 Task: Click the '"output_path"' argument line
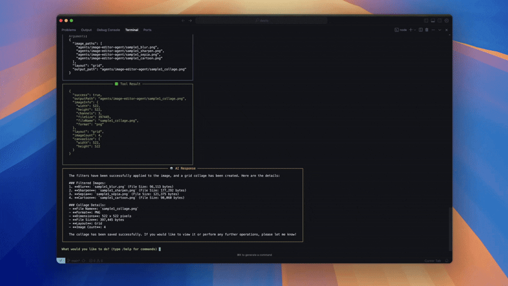coord(129,69)
